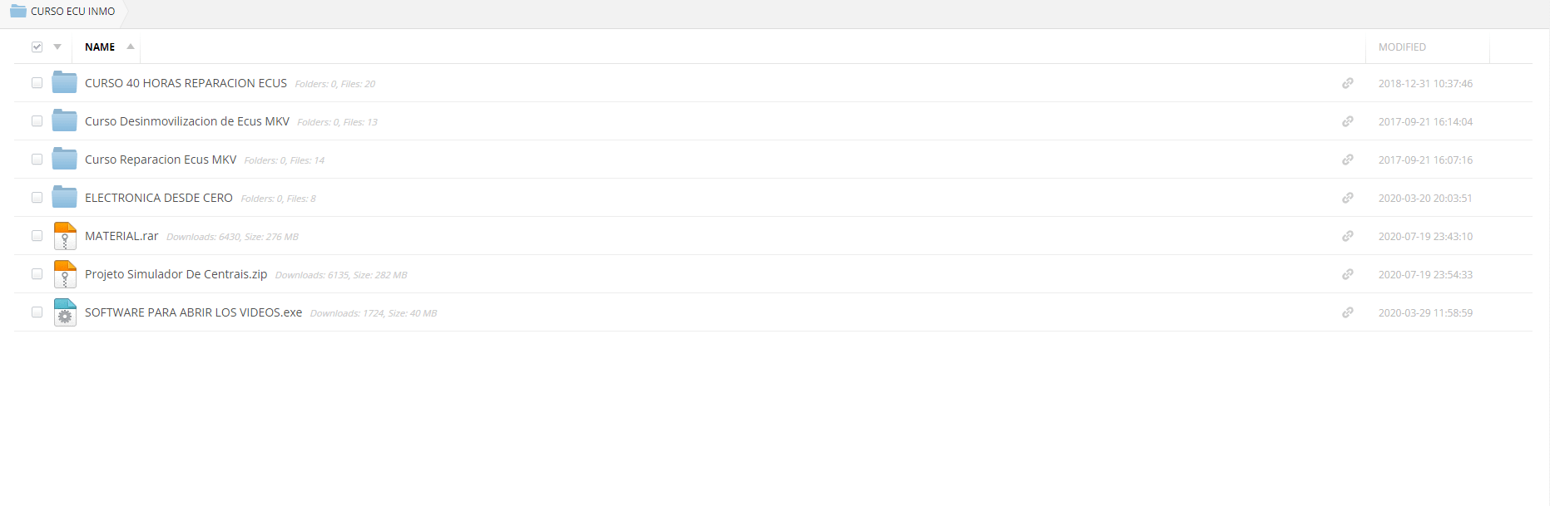1550x506 pixels.
Task: Click the SOFTWARE PARA ABRIR LOS VIDEOS.exe icon
Action: pos(65,312)
